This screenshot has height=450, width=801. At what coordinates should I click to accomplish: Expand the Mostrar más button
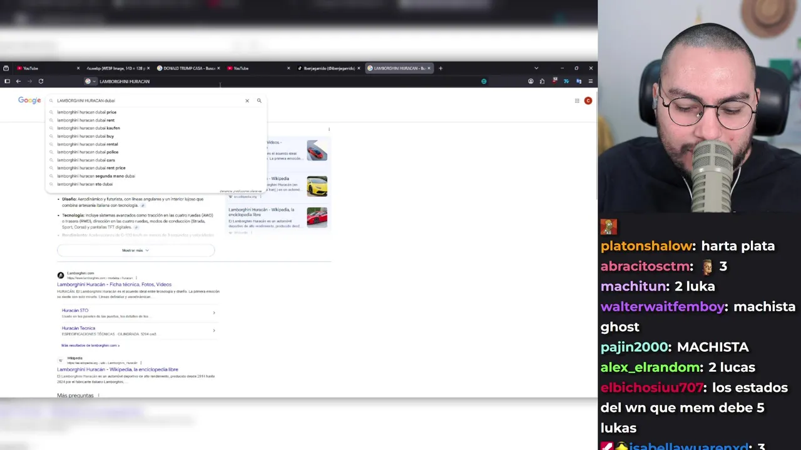[136, 250]
